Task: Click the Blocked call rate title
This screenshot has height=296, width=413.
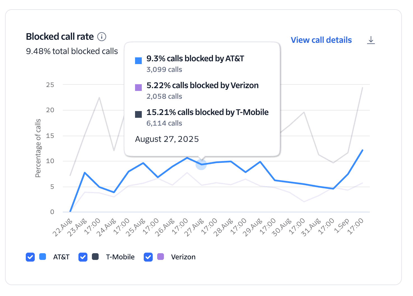Action: coord(60,36)
